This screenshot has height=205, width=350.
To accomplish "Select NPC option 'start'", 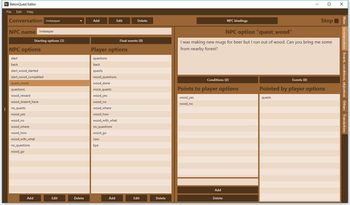I will tap(49, 58).
